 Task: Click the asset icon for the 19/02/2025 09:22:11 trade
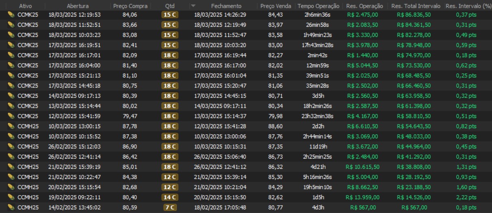coord(11,197)
